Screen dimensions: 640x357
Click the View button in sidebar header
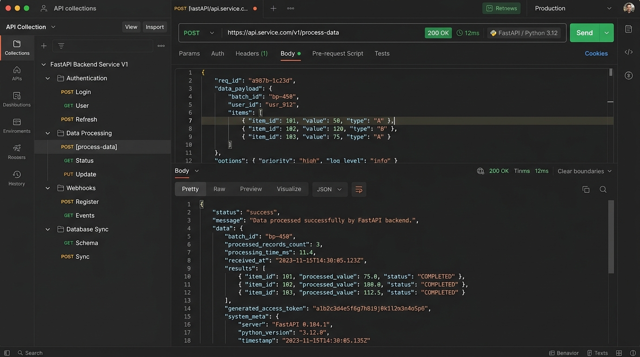point(131,27)
